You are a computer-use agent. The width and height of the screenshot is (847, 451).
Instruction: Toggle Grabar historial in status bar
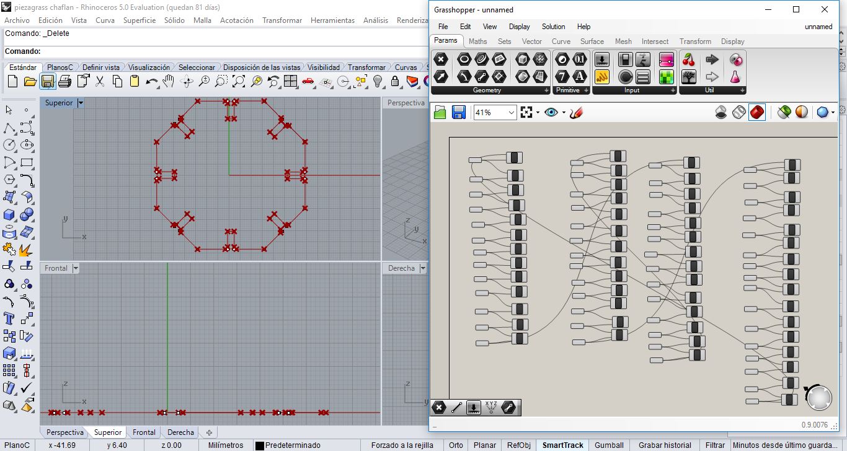665,445
